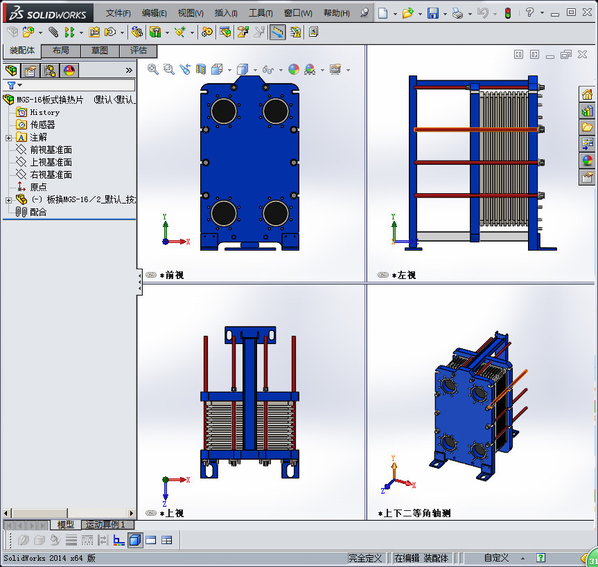Switch to the 布局 tab
Viewport: 598px width, 567px height.
(61, 51)
